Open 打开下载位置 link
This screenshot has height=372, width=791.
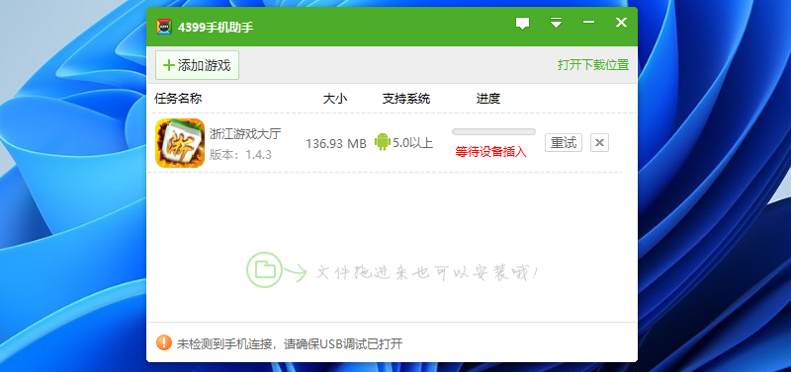(x=593, y=65)
